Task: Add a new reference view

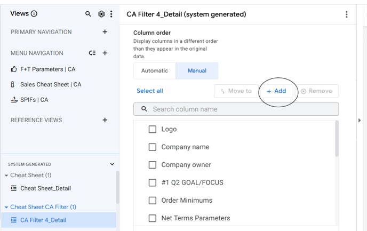Action: (105, 120)
